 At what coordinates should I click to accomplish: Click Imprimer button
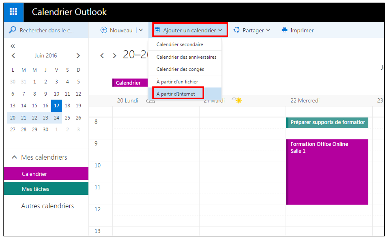point(297,30)
